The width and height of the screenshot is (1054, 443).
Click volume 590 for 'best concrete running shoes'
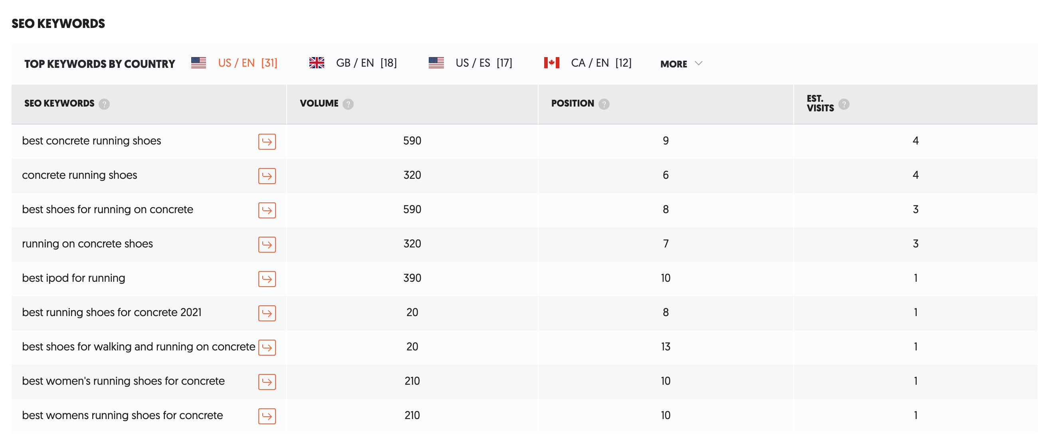coord(412,141)
